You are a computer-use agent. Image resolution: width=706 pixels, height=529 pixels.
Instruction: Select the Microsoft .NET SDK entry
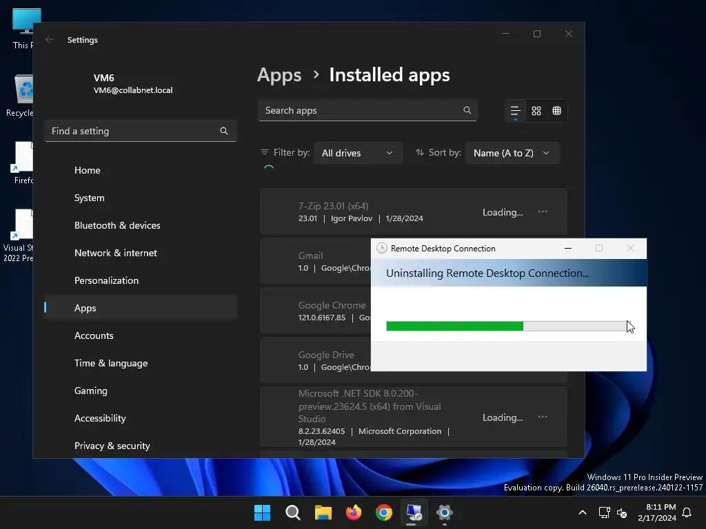[x=414, y=417]
